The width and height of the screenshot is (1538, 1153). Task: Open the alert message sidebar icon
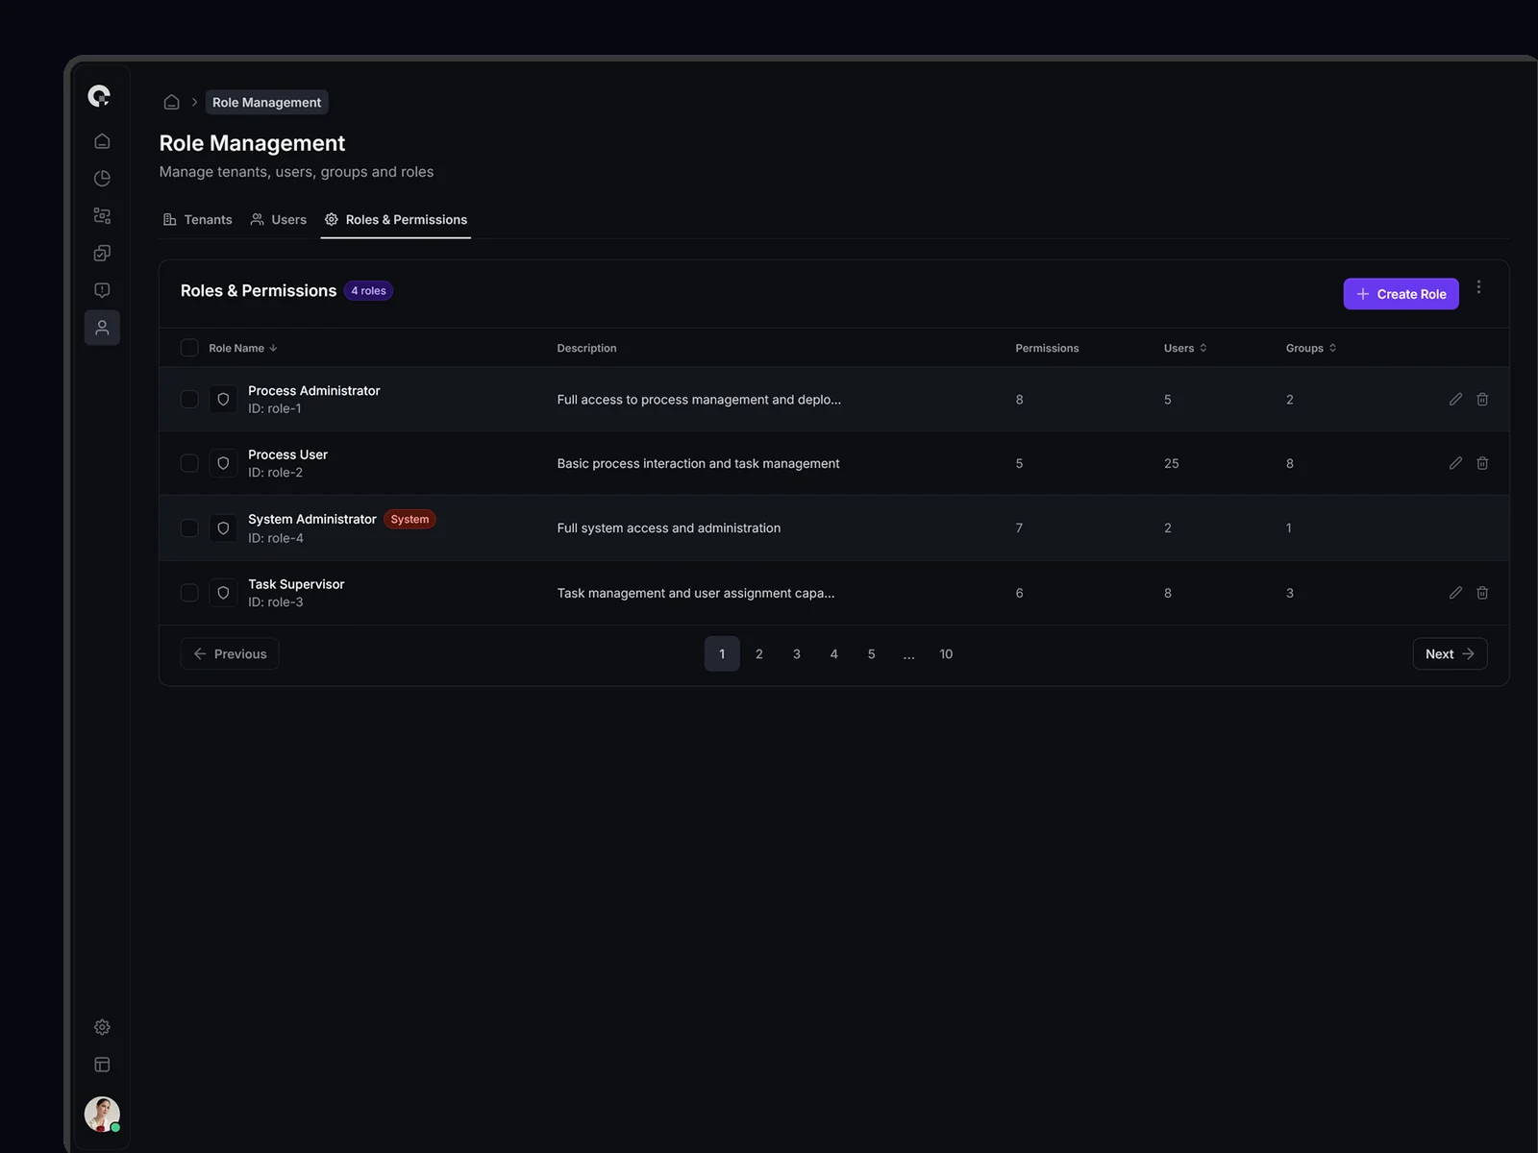(102, 290)
